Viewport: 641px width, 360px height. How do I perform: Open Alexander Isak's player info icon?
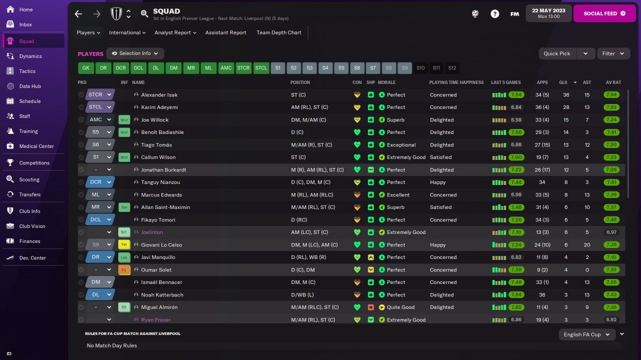[136, 94]
